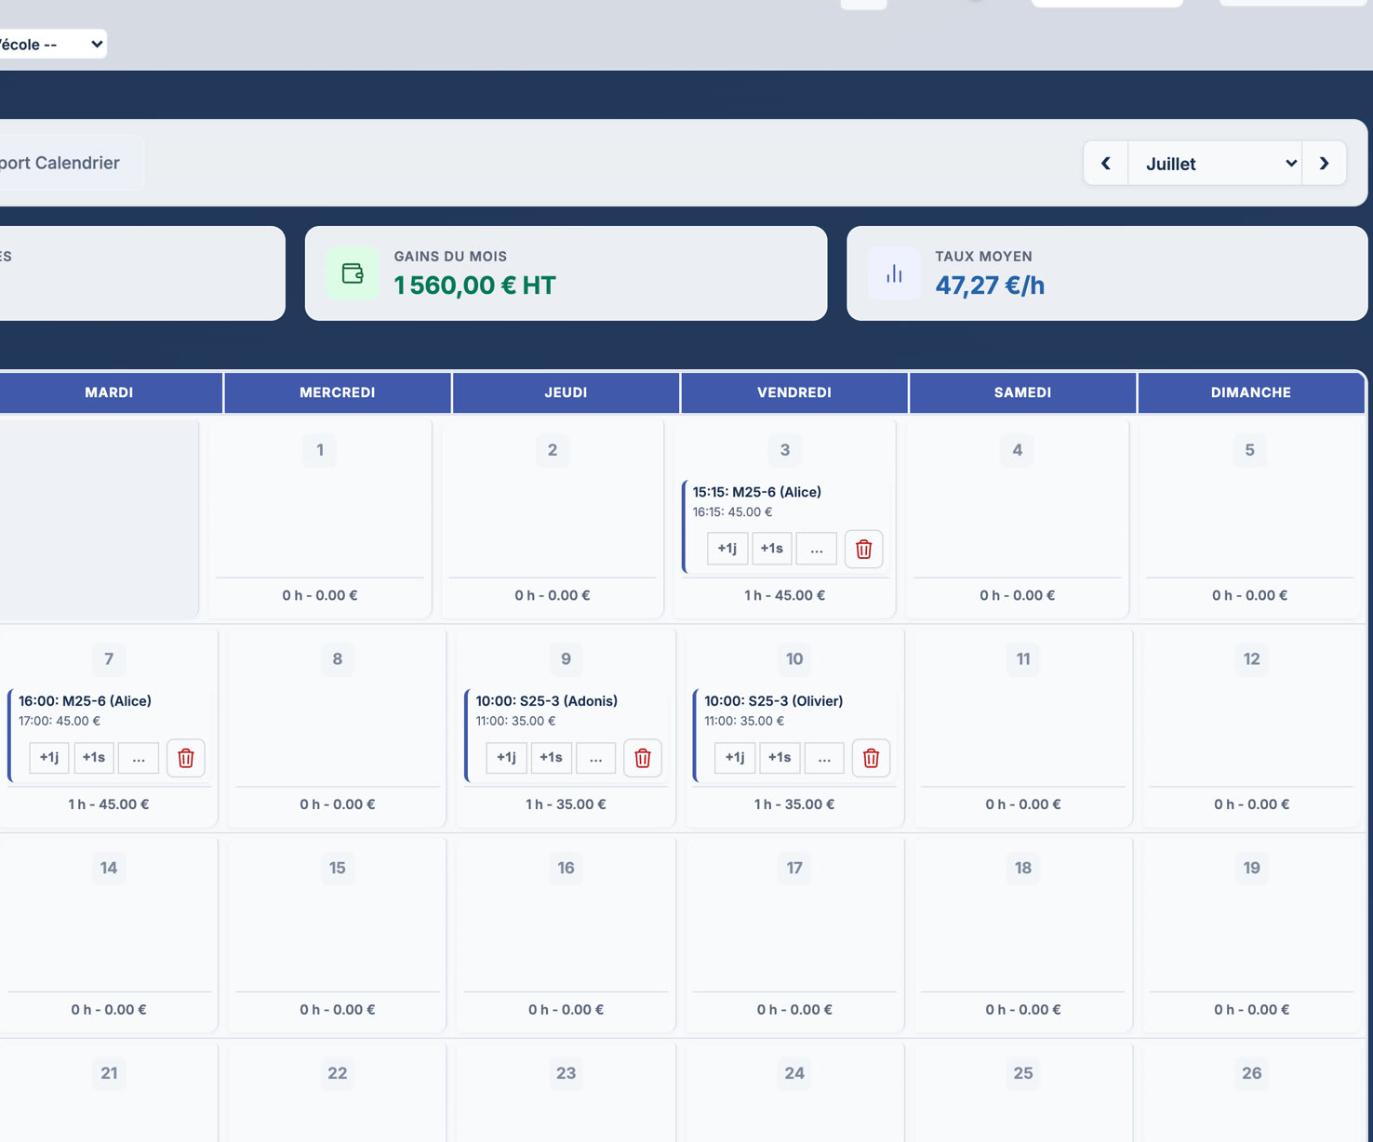Click the 16:15: 45.00 € end time line
Image resolution: width=1373 pixels, height=1142 pixels.
[x=732, y=512]
